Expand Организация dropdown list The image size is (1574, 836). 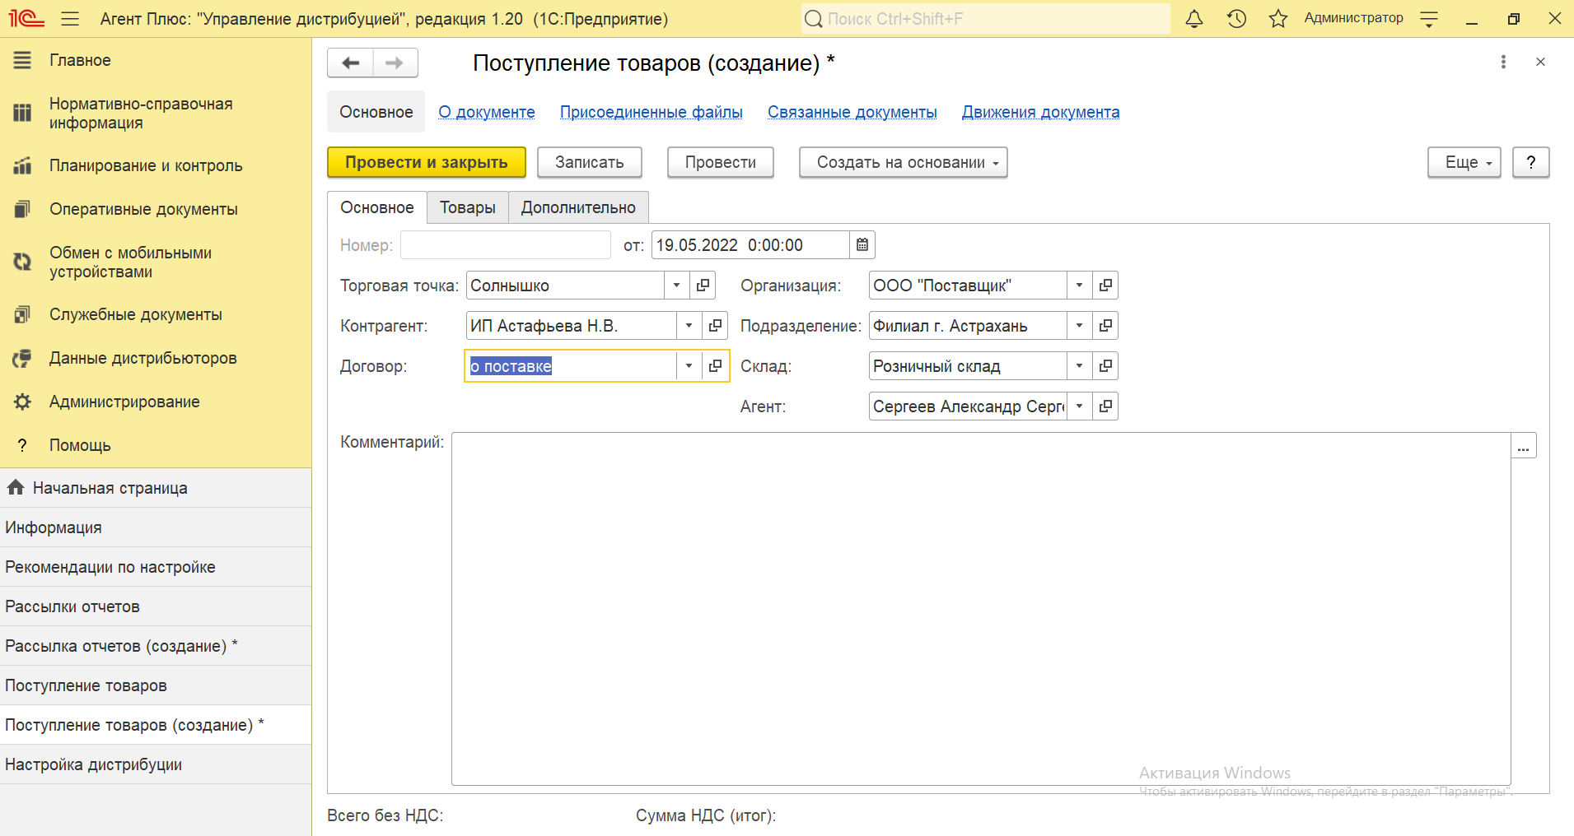pyautogui.click(x=1079, y=286)
